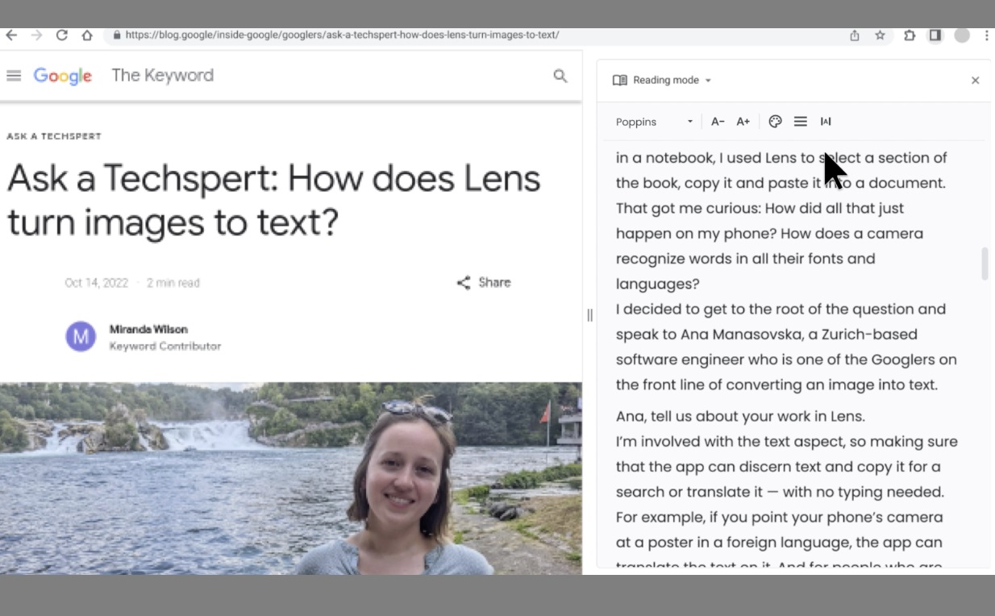The width and height of the screenshot is (995, 616).
Task: Select the author name Miranda Wilson
Action: click(148, 329)
